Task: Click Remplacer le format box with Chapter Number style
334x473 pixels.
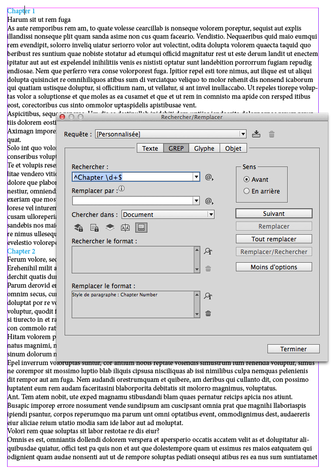Action: click(133, 304)
